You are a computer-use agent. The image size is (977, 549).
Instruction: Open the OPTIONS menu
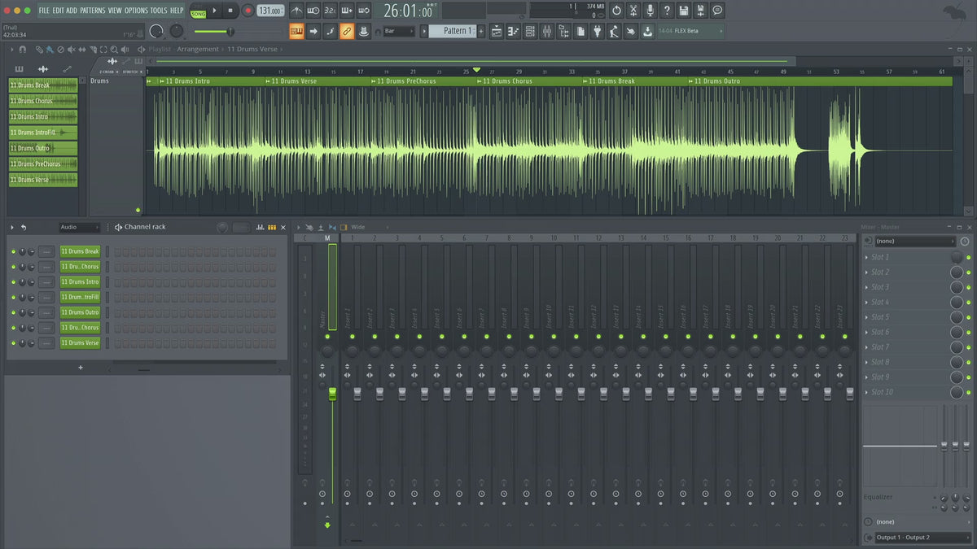point(136,11)
